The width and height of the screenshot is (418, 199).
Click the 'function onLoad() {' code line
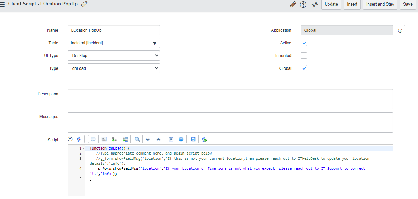109,148
